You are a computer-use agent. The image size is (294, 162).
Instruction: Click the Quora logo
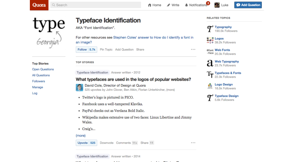click(x=39, y=5)
